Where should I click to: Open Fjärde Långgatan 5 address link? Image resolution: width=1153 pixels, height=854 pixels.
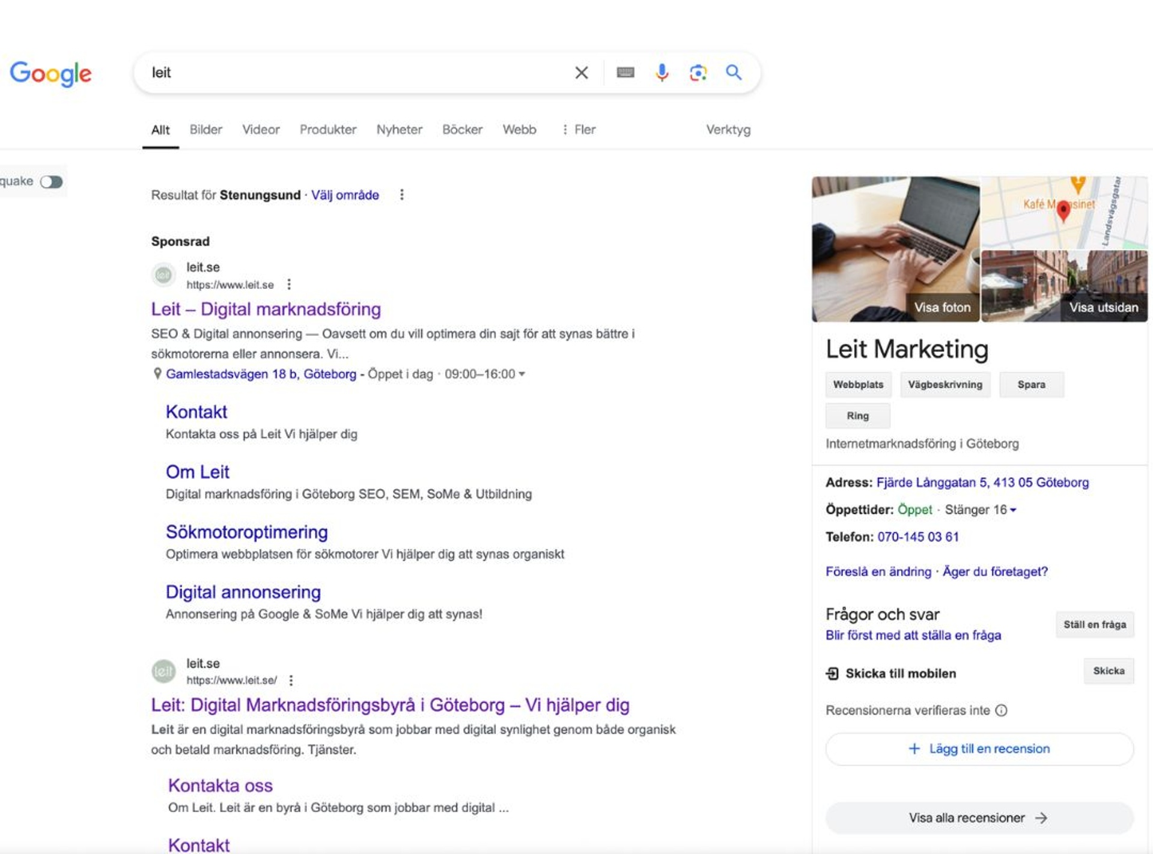pyautogui.click(x=982, y=483)
